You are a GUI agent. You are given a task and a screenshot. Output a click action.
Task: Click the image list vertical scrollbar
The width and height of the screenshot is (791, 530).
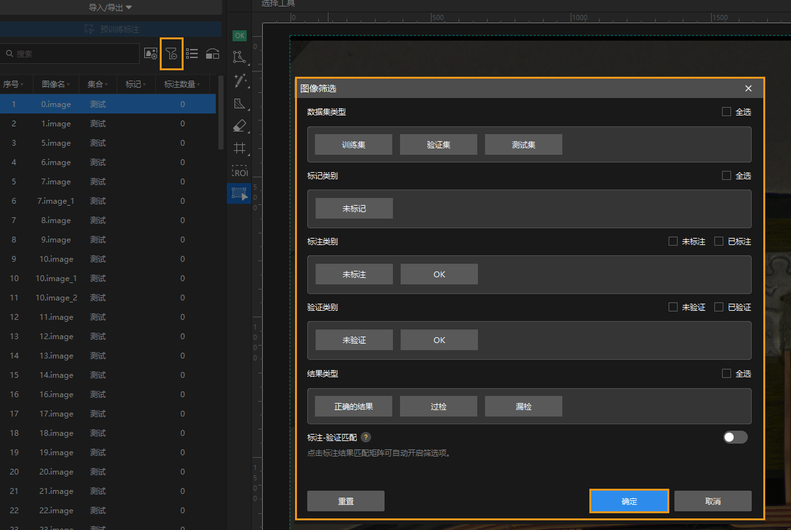[x=221, y=113]
